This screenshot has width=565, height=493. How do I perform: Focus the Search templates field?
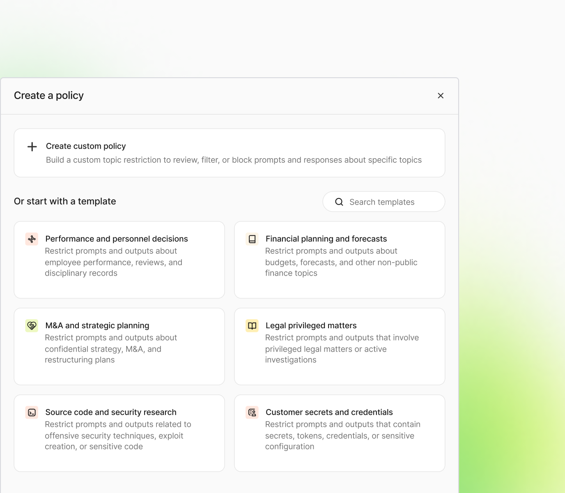(x=384, y=202)
